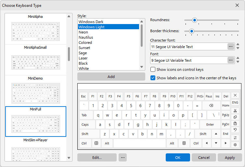Screen dimensions: 245x167
Task: Enable Show icons on control keys
Action: click(x=153, y=69)
